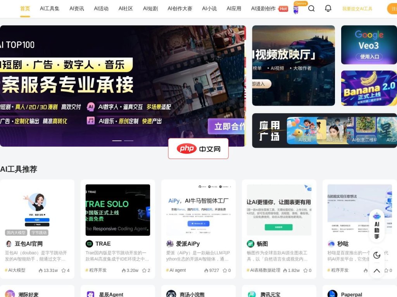This screenshot has width=397, height=297.
Task: Click the #AI agent category tag
Action: click(x=176, y=270)
